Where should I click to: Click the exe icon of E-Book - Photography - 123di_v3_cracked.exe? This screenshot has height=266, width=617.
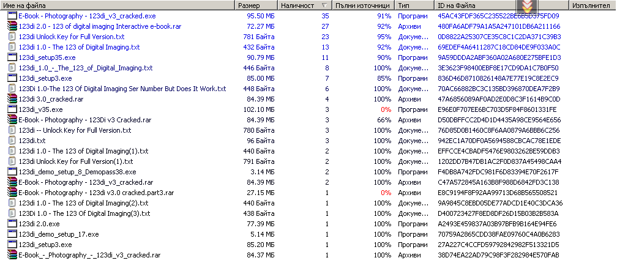tap(13, 16)
